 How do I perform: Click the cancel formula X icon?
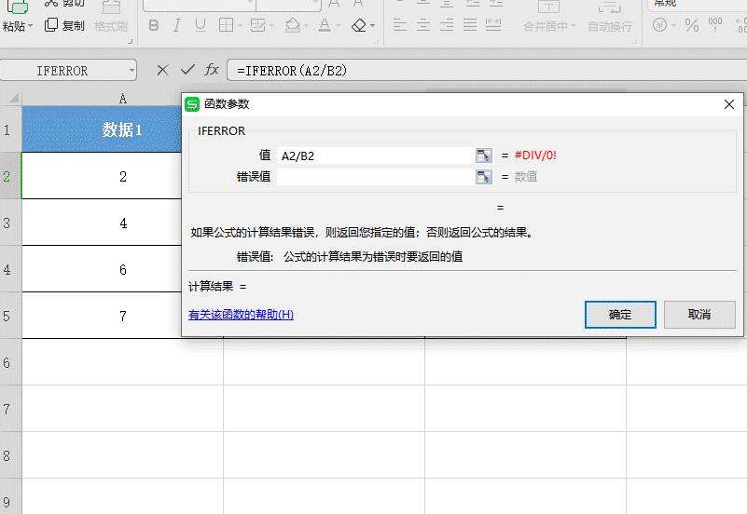[x=163, y=70]
